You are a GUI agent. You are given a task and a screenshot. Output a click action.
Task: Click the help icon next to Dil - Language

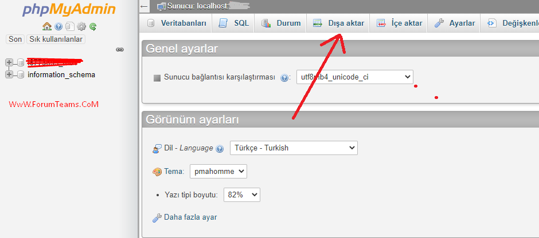220,148
